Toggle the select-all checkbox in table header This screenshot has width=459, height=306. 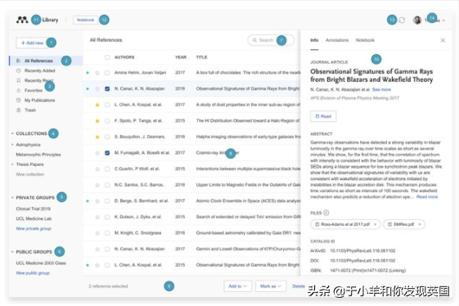tap(107, 57)
